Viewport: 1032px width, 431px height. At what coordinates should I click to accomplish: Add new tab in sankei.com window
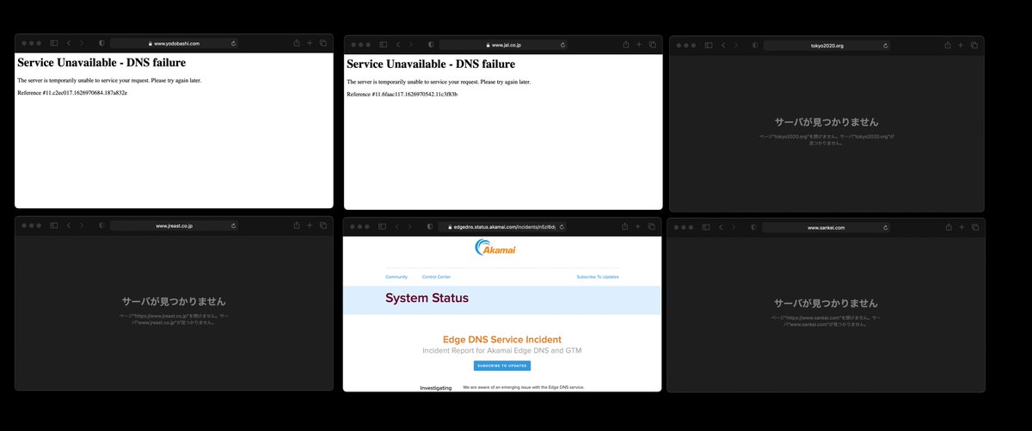tap(961, 227)
